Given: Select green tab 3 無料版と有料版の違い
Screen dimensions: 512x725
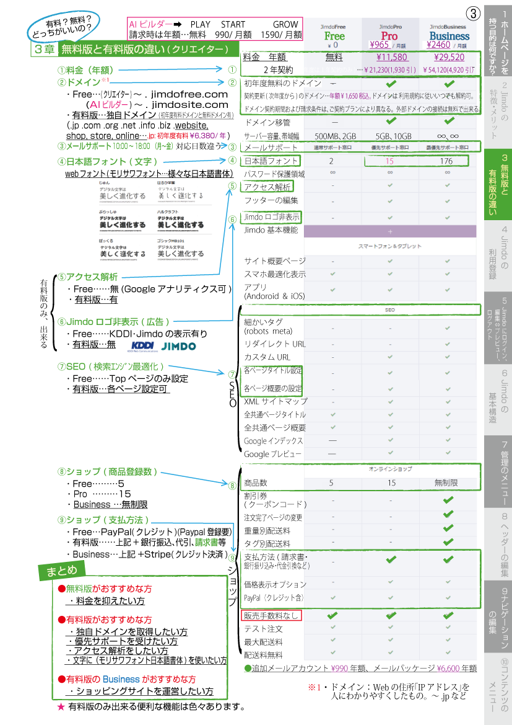Looking at the screenshot, I should [x=498, y=184].
